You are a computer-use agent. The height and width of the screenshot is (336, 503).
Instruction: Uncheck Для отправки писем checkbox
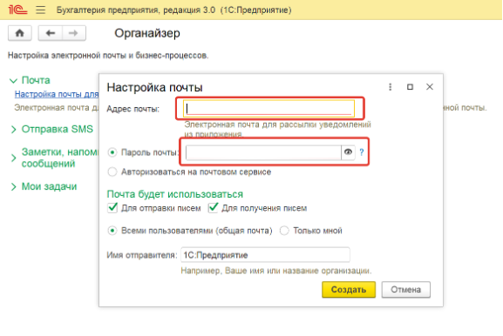tap(112, 208)
